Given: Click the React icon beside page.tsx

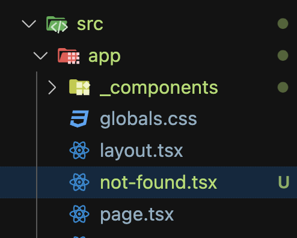Looking at the screenshot, I should click(79, 214).
